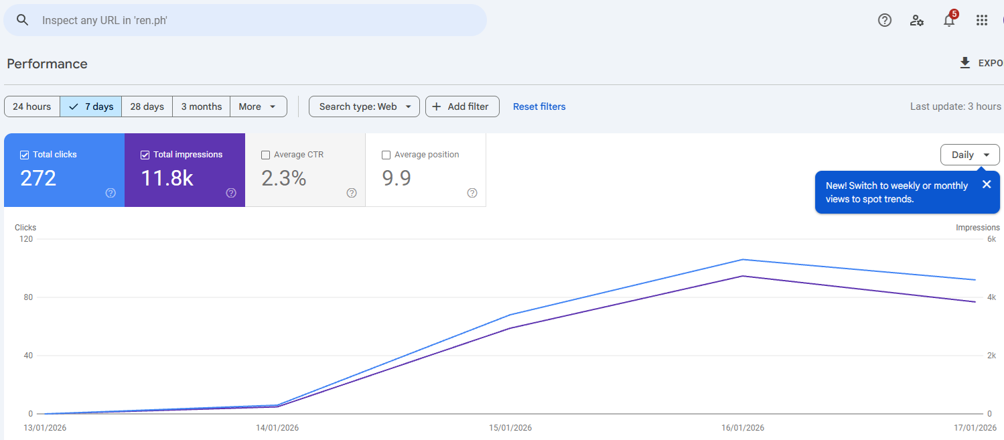Click the user settings person icon
Image resolution: width=1004 pixels, height=440 pixels.
916,20
